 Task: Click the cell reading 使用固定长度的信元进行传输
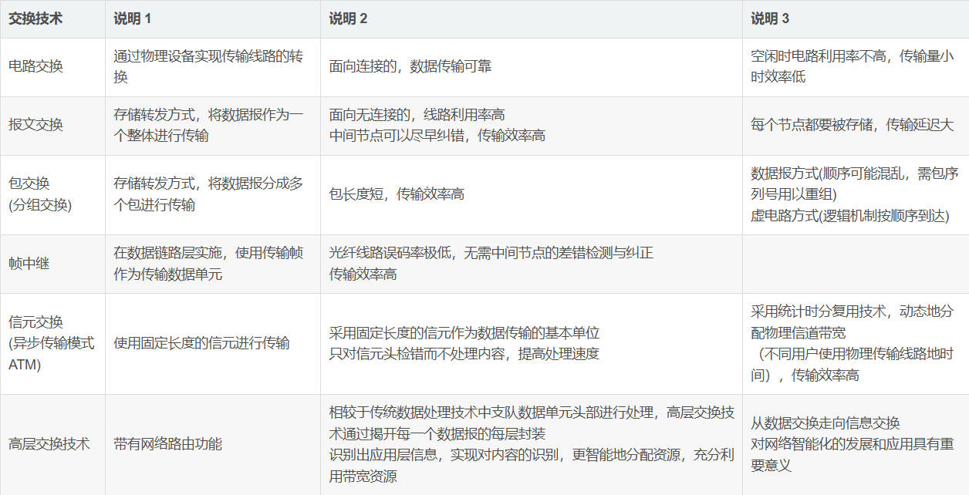(x=202, y=343)
